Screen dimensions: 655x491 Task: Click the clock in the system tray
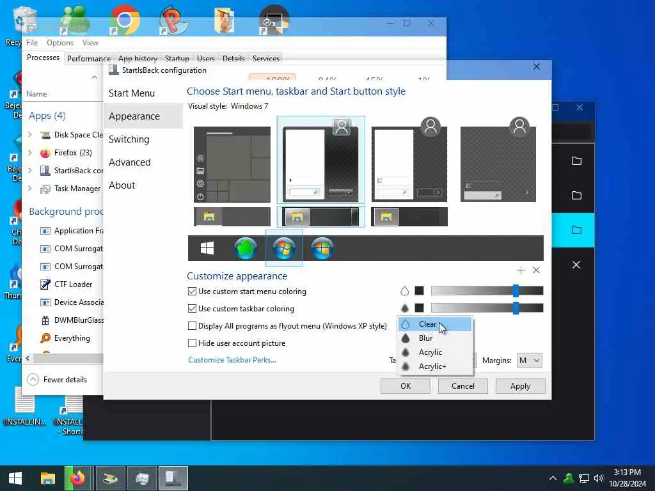627,478
